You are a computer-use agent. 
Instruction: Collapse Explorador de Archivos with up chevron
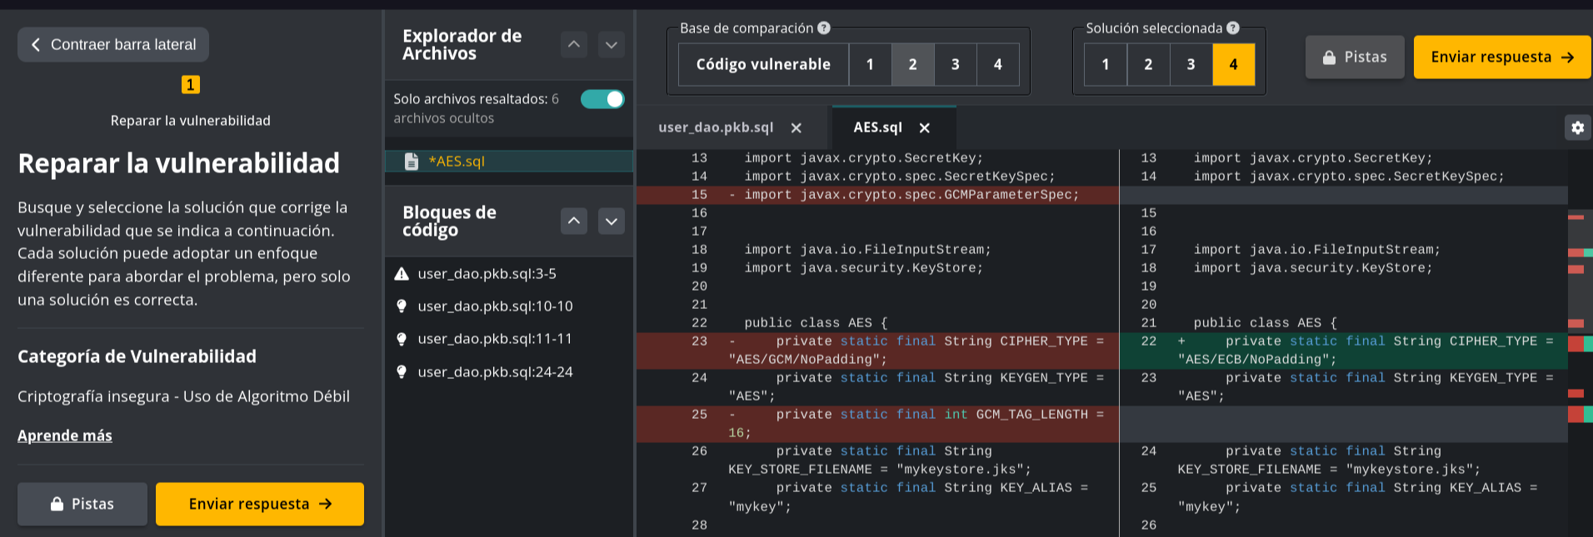[574, 44]
